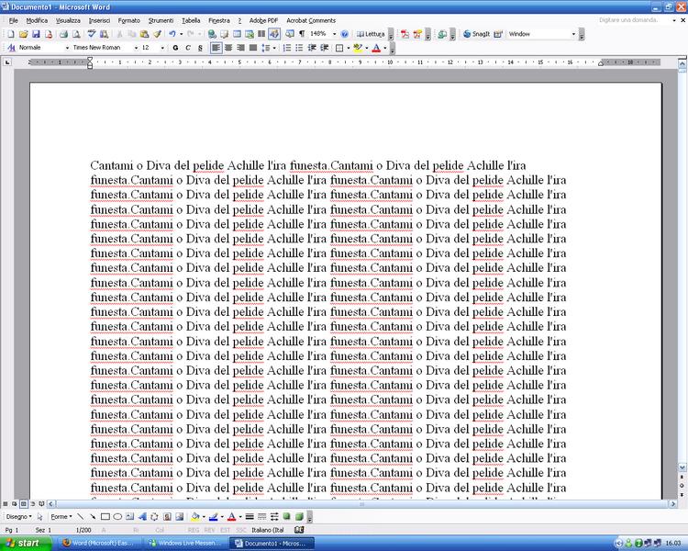Cut the selected text with scissors icon

click(119, 34)
